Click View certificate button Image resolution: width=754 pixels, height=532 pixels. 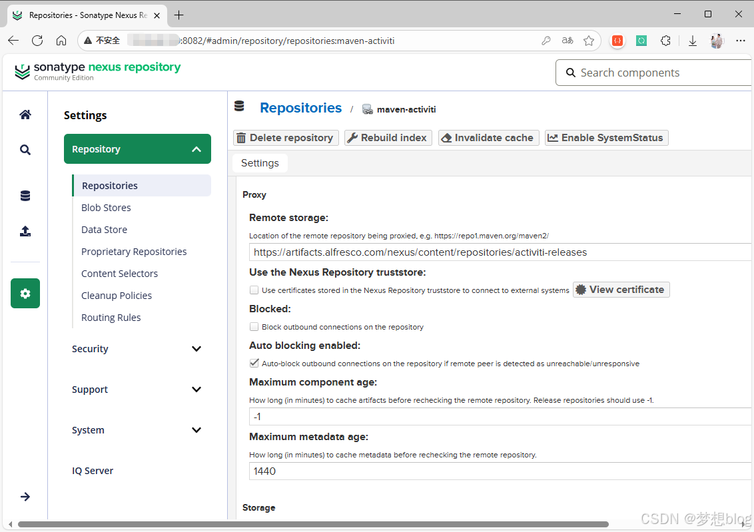point(621,290)
